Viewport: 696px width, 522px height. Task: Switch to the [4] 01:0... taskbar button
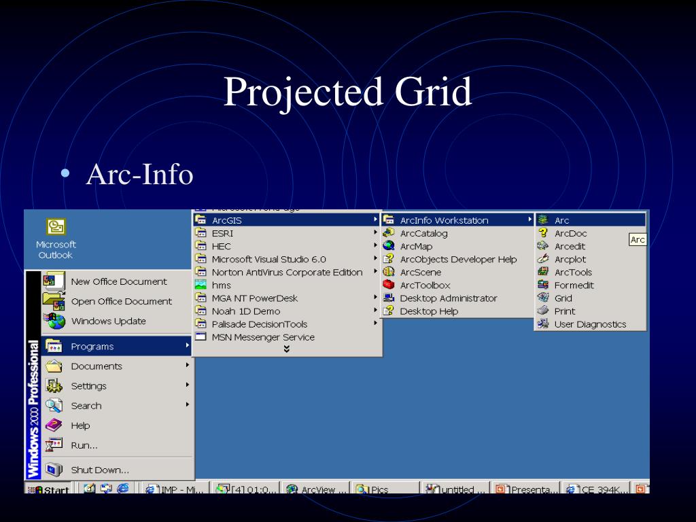246,488
